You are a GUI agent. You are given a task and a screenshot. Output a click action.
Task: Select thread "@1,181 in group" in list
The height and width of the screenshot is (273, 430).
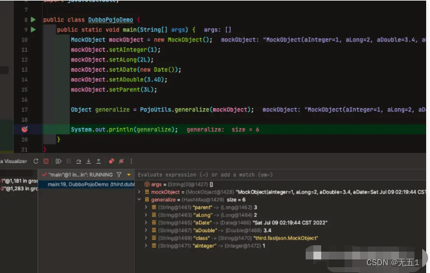[x=19, y=180]
